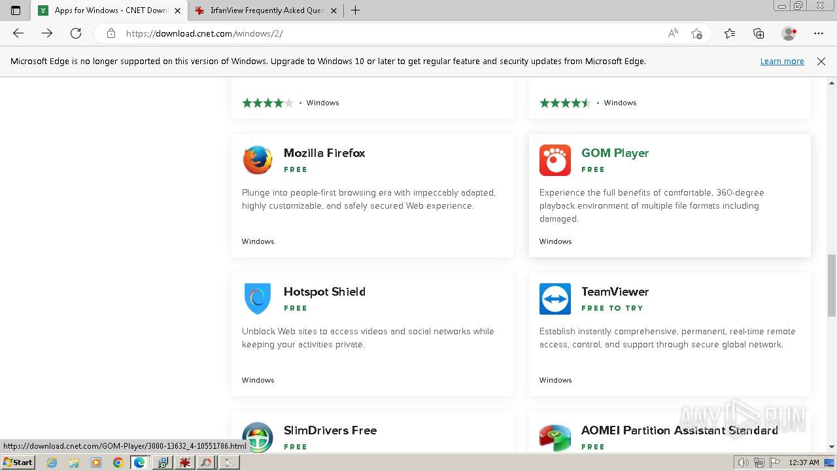The width and height of the screenshot is (837, 471).
Task: Open the Windows Start menu
Action: pos(18,462)
